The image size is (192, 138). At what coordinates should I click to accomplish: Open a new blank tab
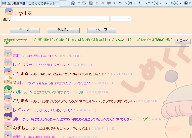click(x=63, y=4)
